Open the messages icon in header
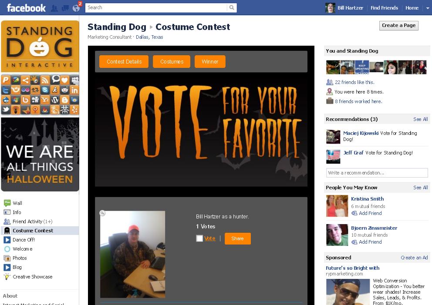Screen dimensions: 432x305 65,8
